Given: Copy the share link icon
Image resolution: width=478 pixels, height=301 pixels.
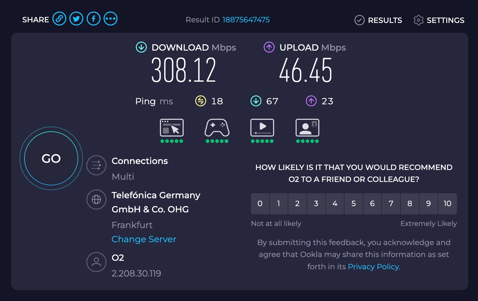Looking at the screenshot, I should coord(59,19).
